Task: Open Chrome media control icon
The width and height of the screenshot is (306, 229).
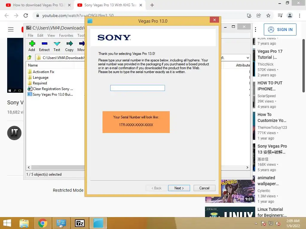Action: tap(280, 16)
